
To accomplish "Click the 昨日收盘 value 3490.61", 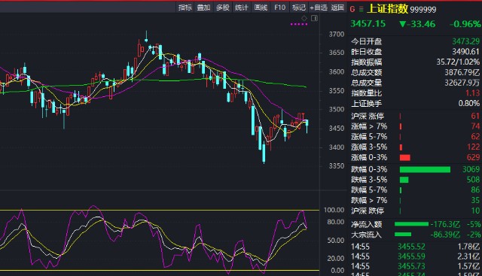I will [465, 52].
